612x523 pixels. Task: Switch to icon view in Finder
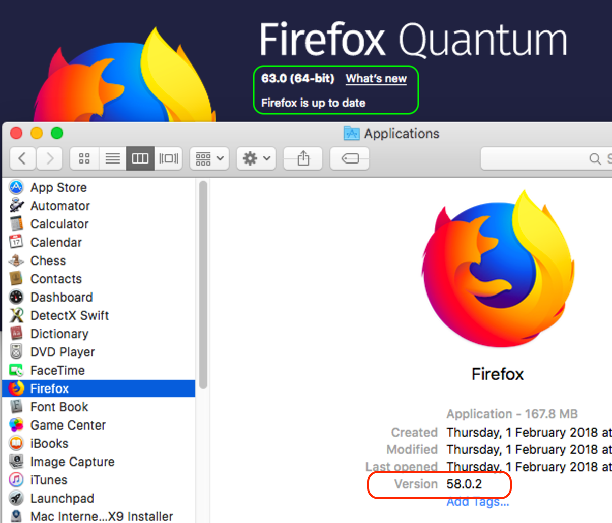click(84, 159)
